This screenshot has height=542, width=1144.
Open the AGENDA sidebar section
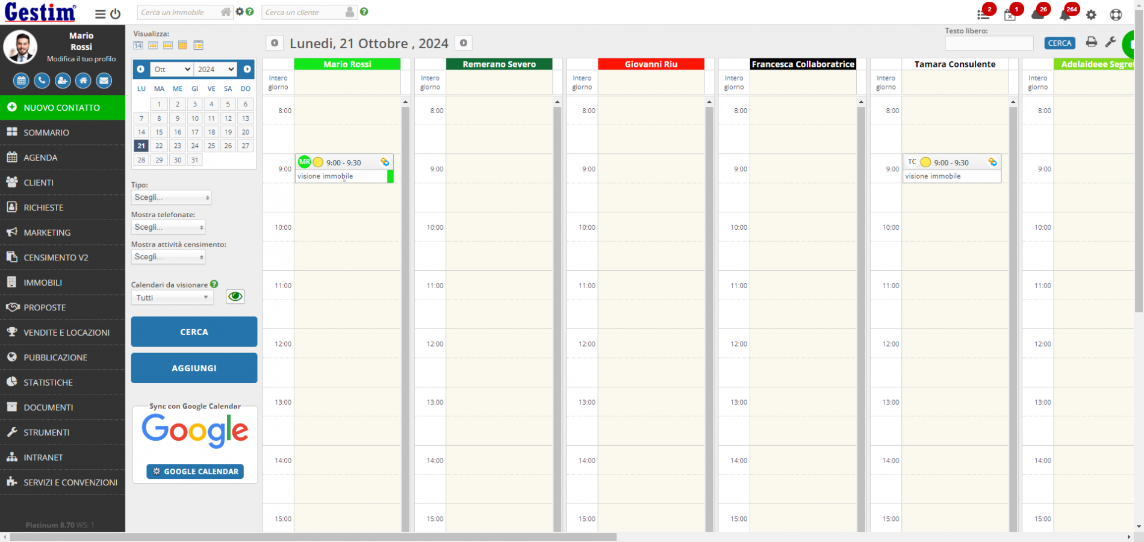[42, 157]
